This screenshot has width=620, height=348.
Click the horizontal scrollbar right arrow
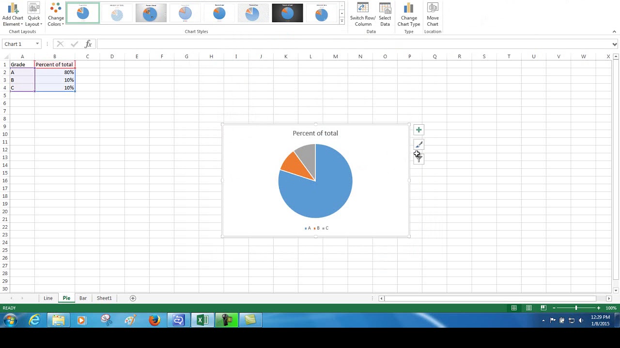pyautogui.click(x=609, y=298)
